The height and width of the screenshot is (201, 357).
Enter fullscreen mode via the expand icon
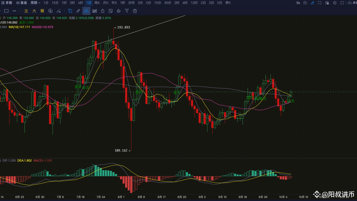pos(342,3)
